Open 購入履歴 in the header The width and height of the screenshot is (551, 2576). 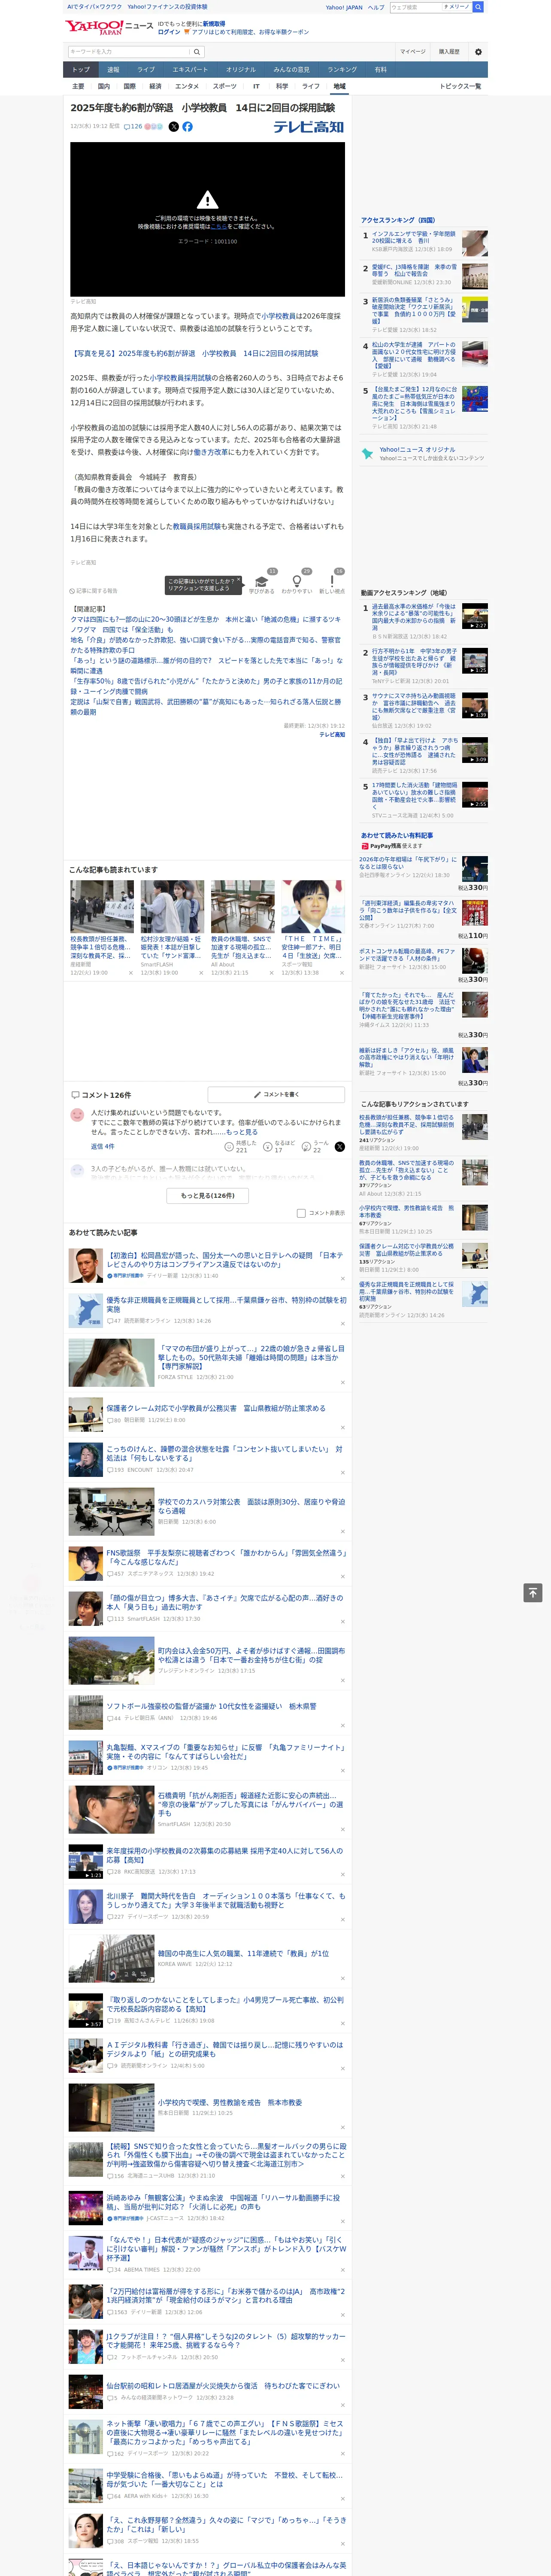pos(449,52)
